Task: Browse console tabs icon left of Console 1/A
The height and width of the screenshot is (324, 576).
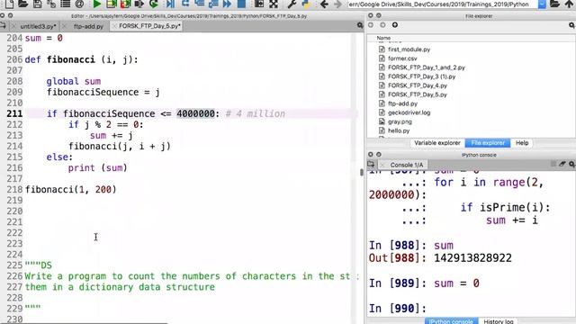Action: point(371,164)
